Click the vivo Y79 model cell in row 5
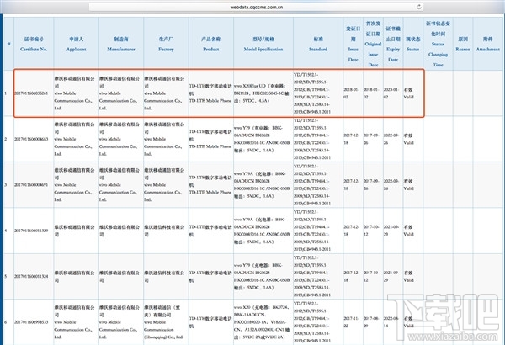 pos(263,276)
